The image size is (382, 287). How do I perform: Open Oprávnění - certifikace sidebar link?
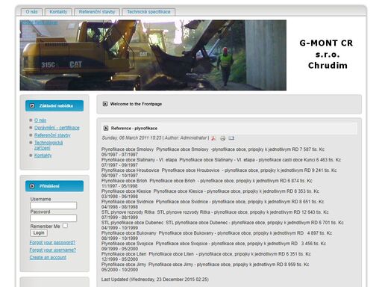coord(57,128)
